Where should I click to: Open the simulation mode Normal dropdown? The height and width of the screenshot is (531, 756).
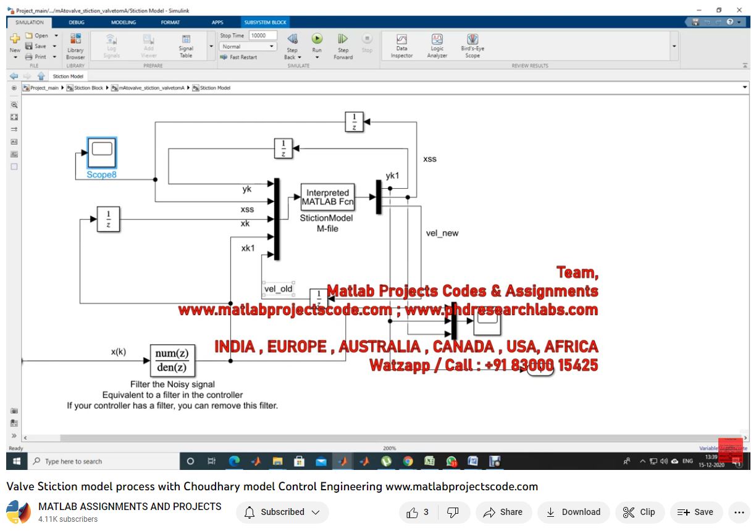pyautogui.click(x=248, y=47)
